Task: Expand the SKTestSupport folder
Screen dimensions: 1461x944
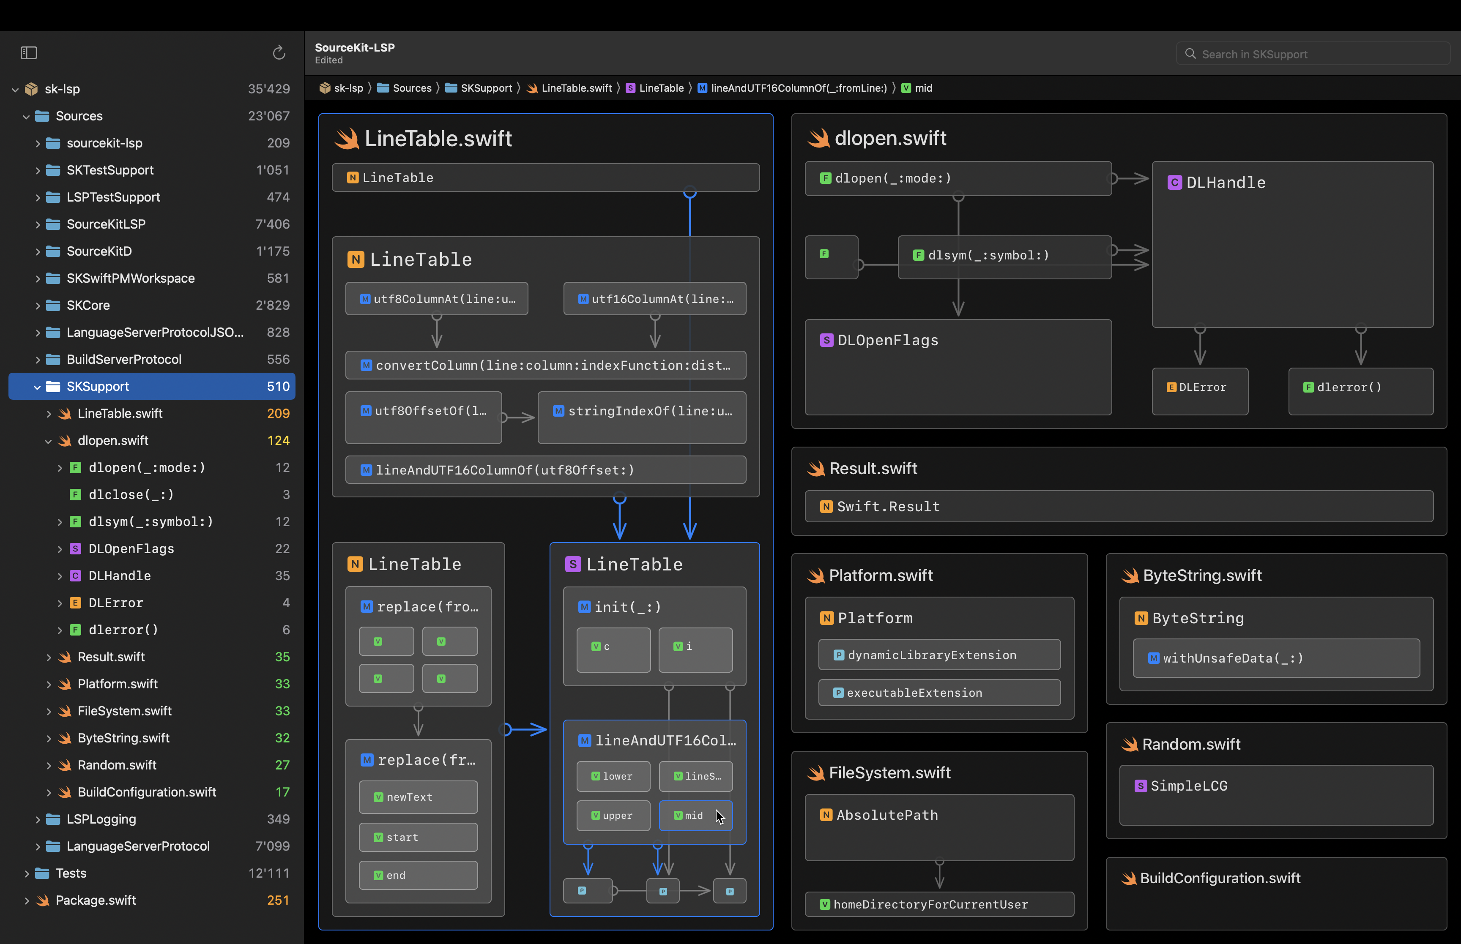Action: pos(37,170)
